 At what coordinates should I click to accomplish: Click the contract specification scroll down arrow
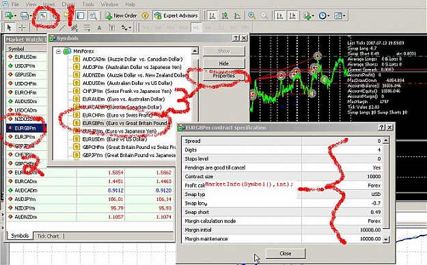(x=386, y=239)
